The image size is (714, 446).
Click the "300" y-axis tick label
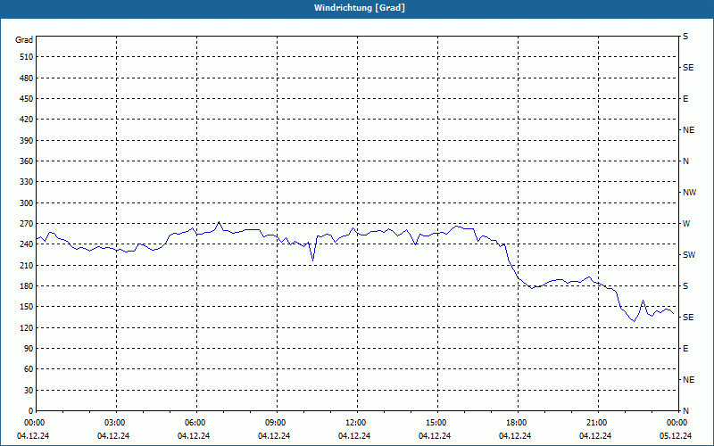click(27, 203)
